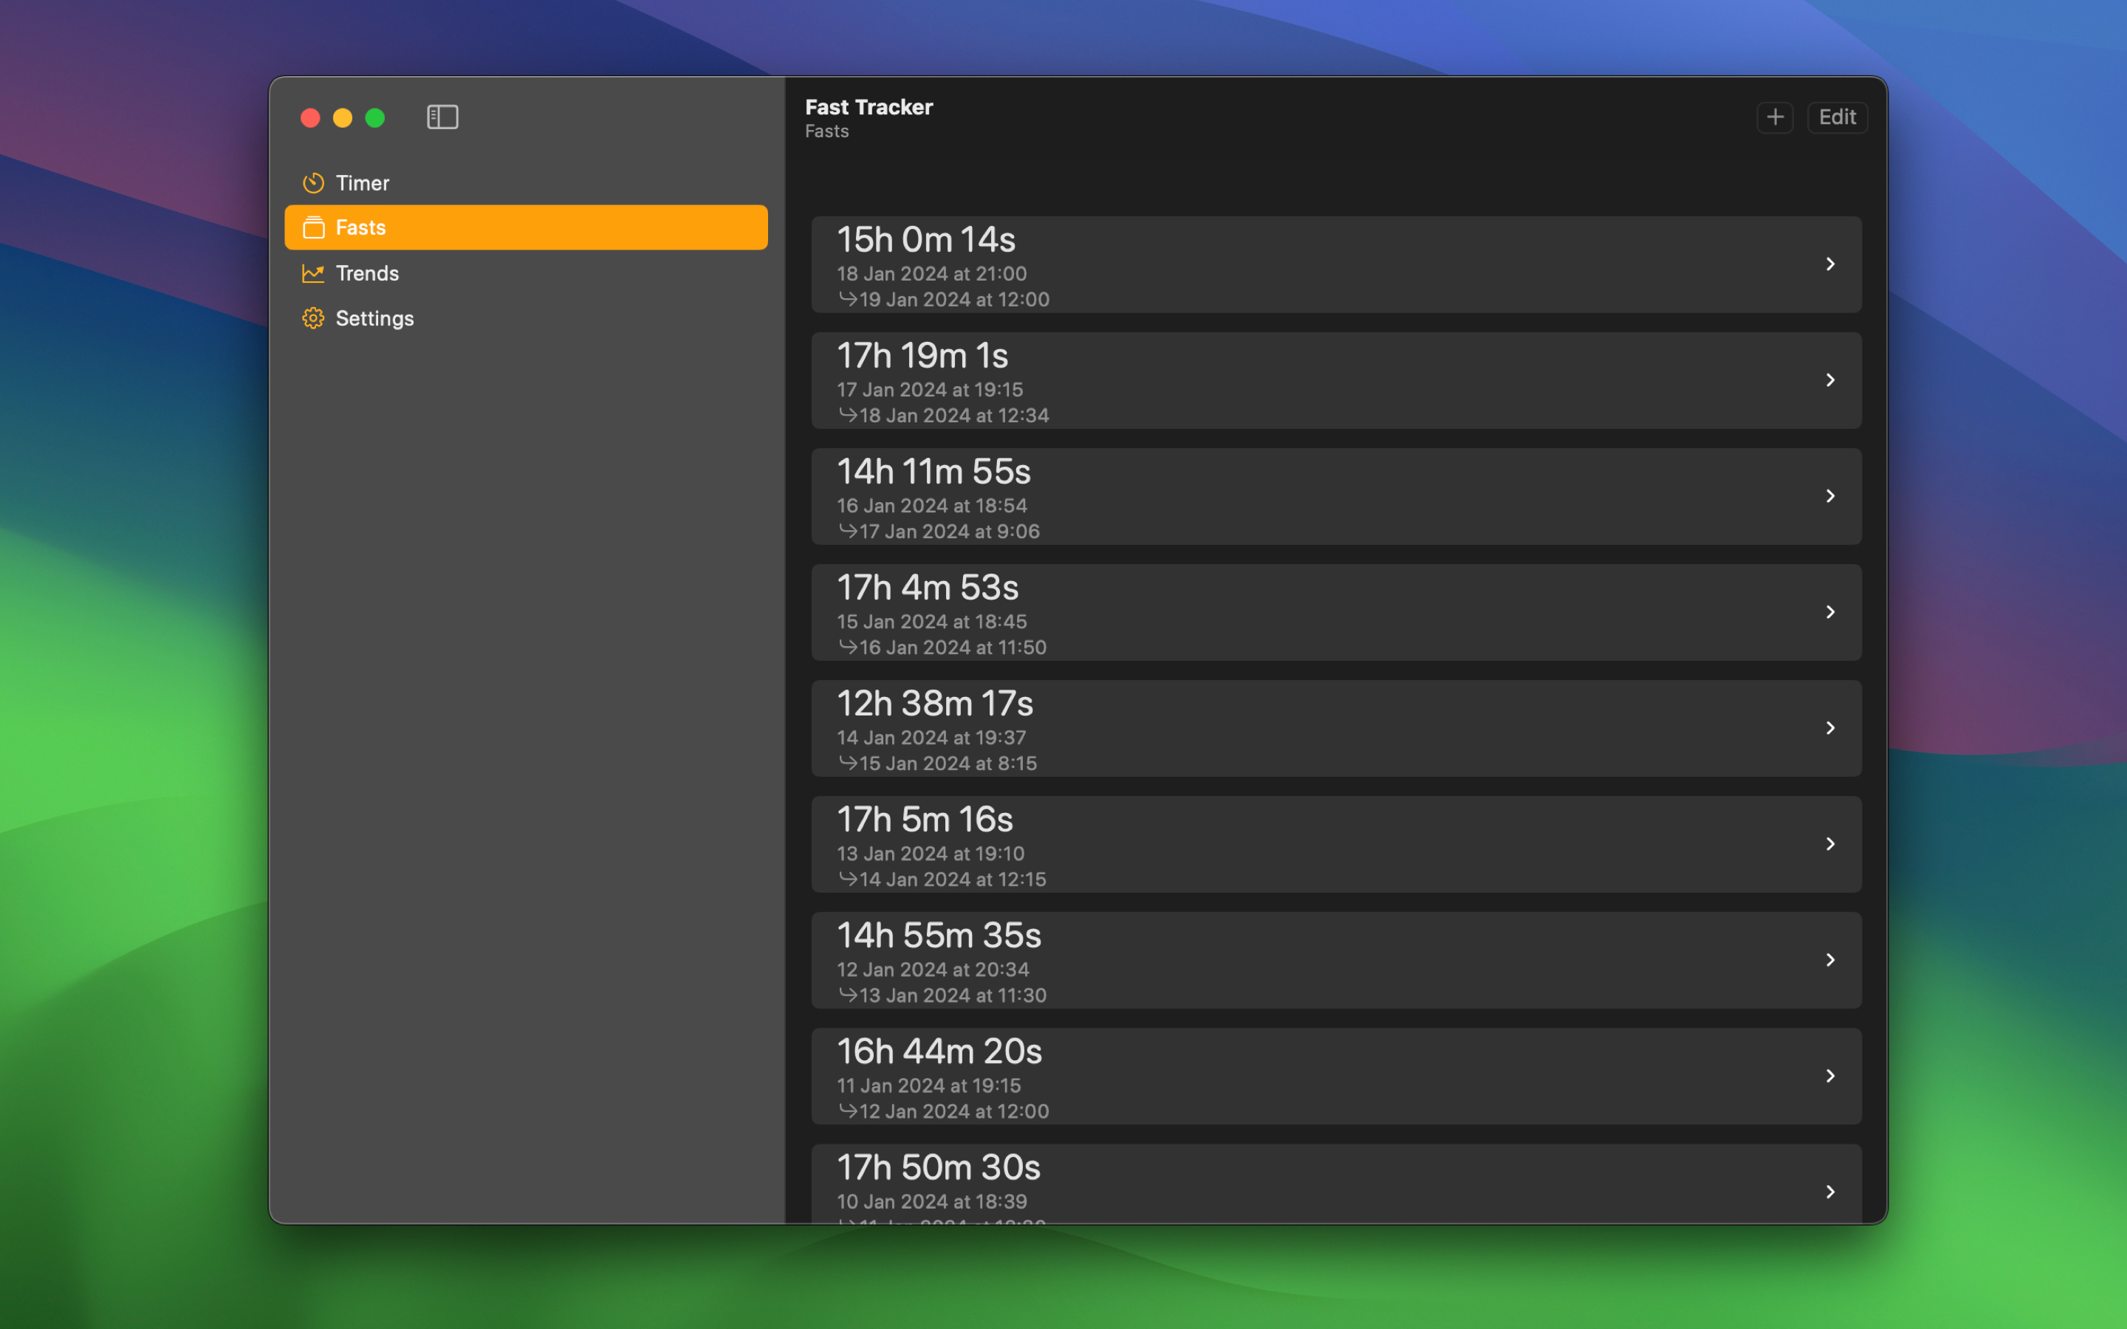The height and width of the screenshot is (1329, 2127).
Task: Close the Fast Tracker window
Action: [310, 118]
